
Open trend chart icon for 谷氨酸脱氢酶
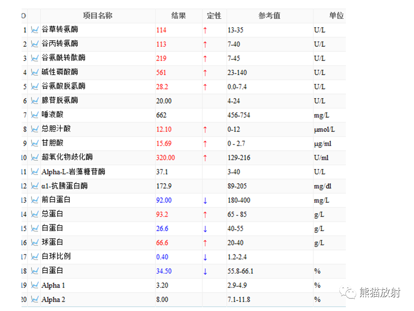[x=34, y=86]
